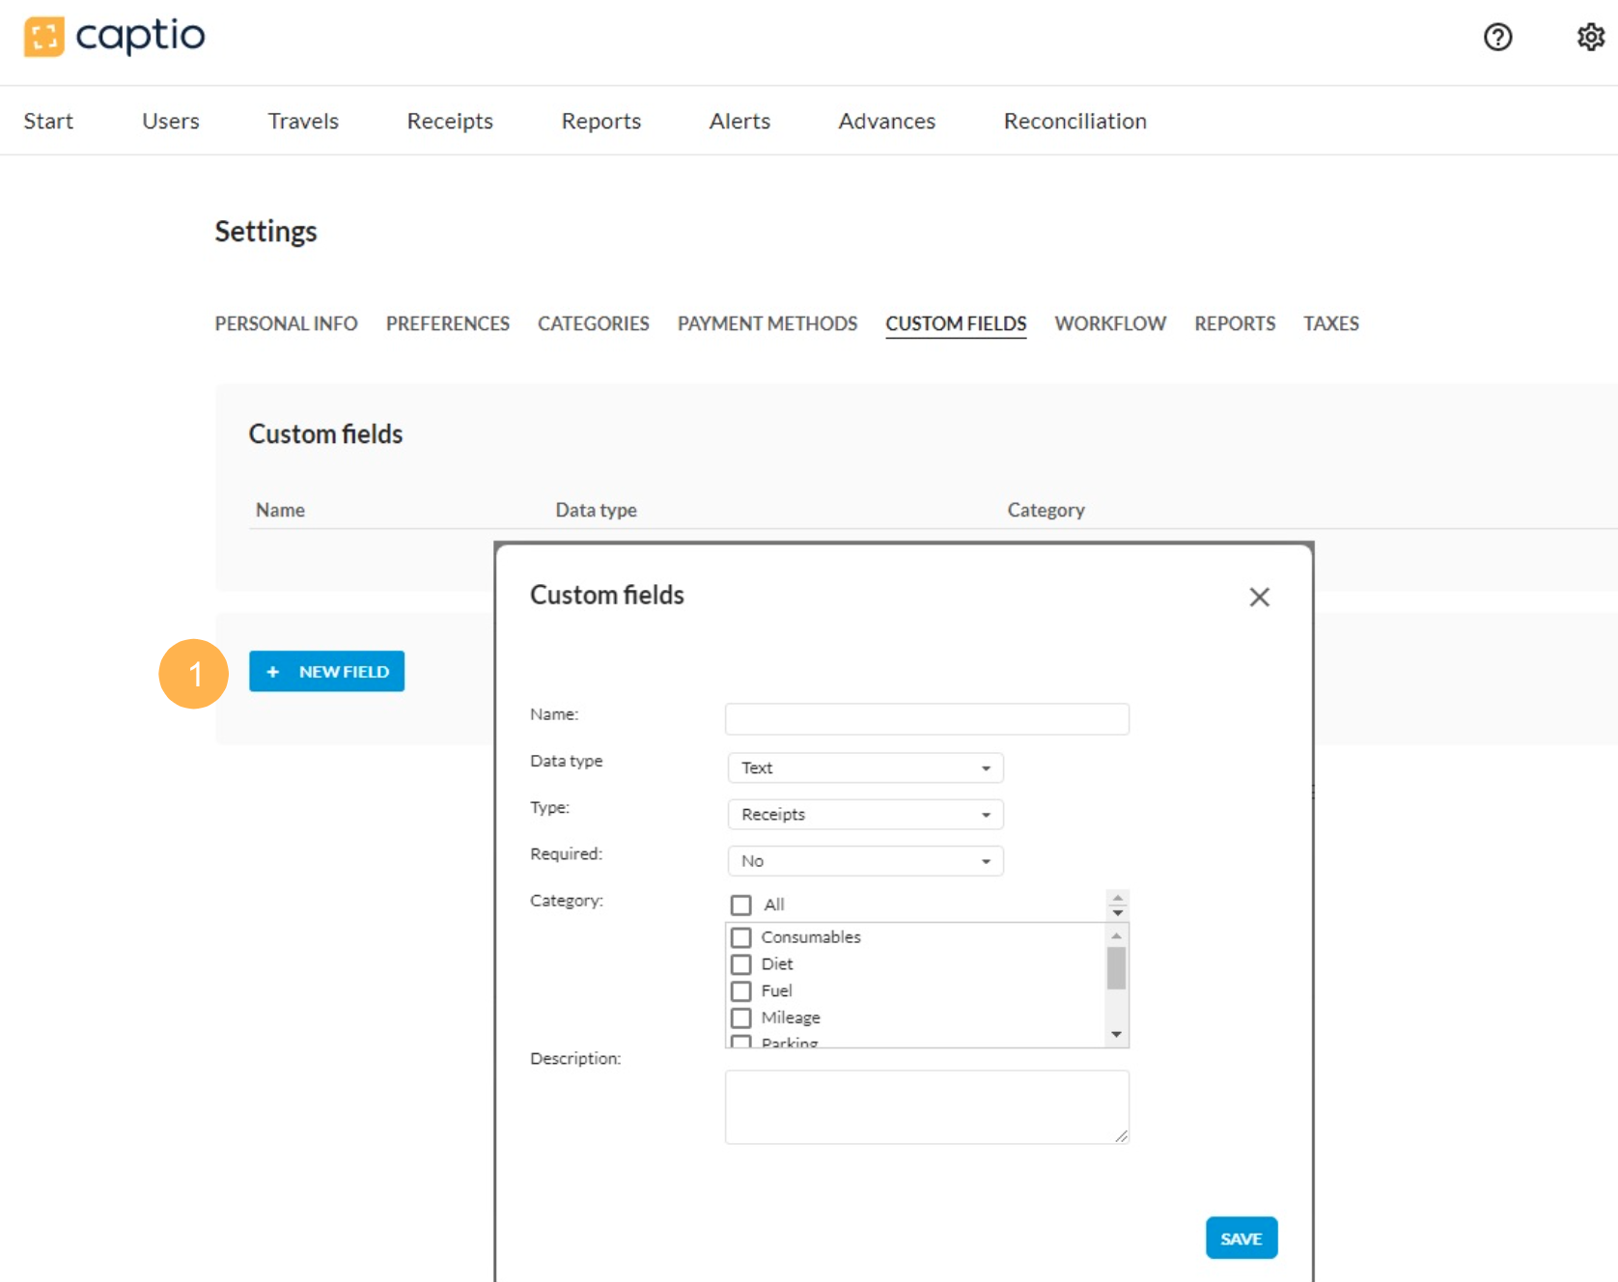Click the Category column header

click(x=1046, y=510)
